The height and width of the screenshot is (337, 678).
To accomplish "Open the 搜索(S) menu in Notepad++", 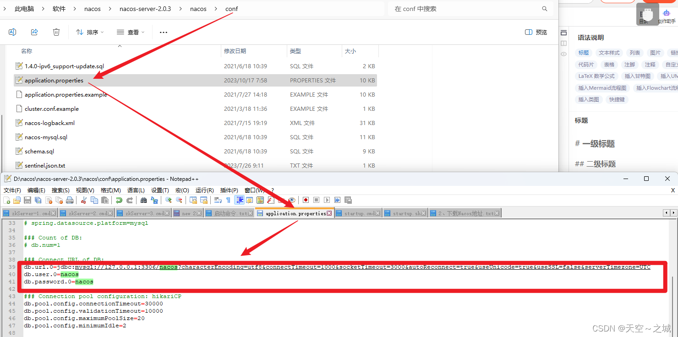I will click(x=60, y=190).
